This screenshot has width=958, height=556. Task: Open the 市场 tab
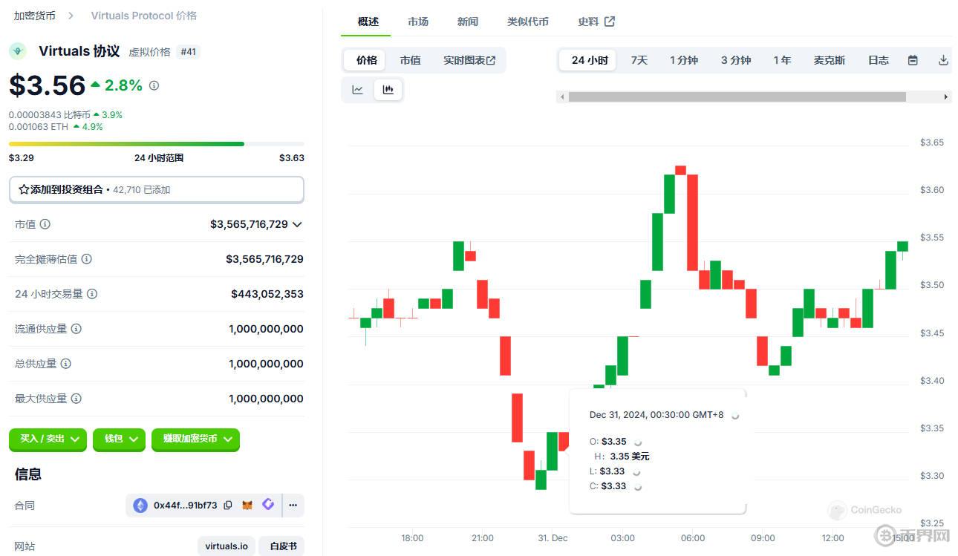(418, 22)
